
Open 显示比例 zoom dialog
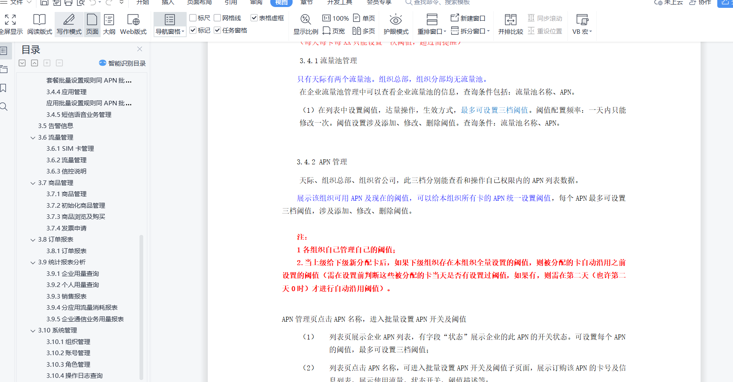pyautogui.click(x=306, y=24)
